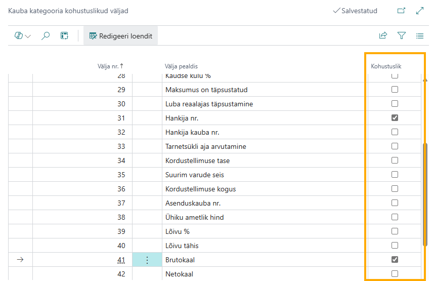Uncheck Kohustuslik for Brutokaal
Image resolution: width=434 pixels, height=281 pixels.
pyautogui.click(x=395, y=259)
